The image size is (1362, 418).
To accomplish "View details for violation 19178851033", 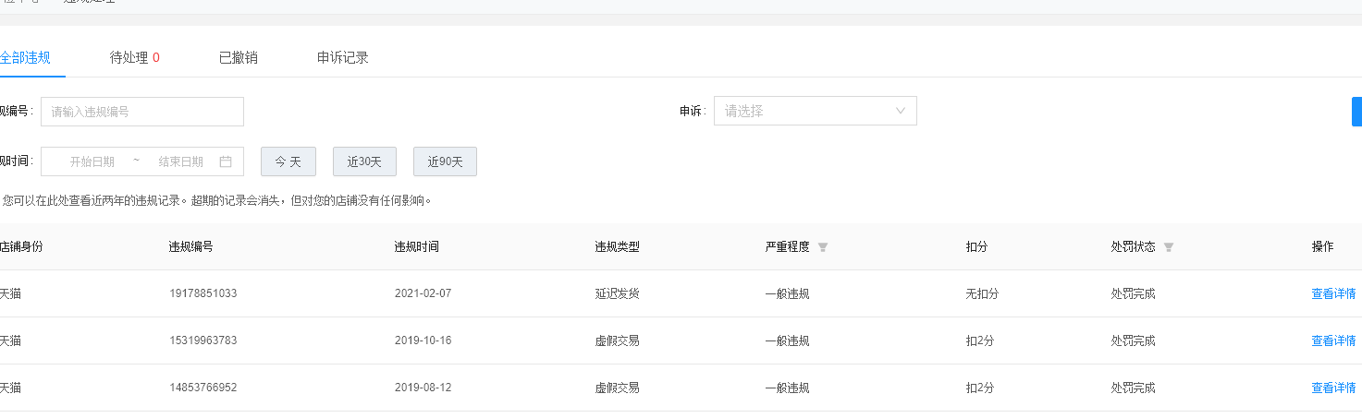I will click(1333, 293).
